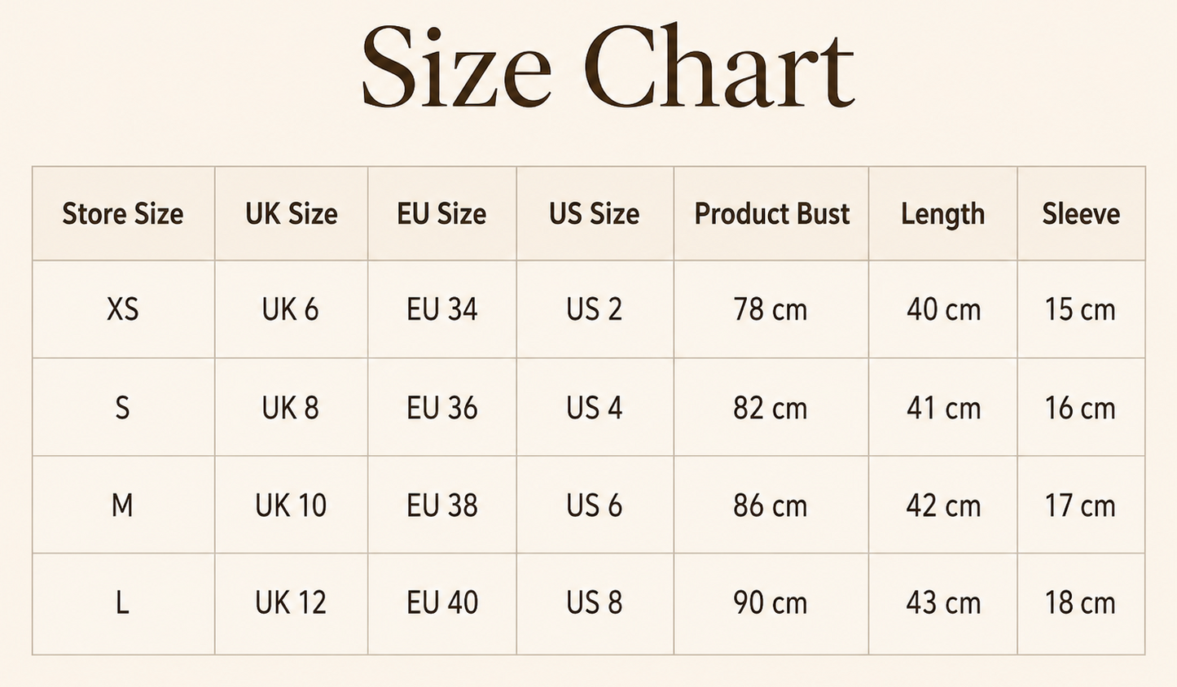Viewport: 1177px width, 687px height.
Task: Select the Store Size column header
Action: click(123, 214)
